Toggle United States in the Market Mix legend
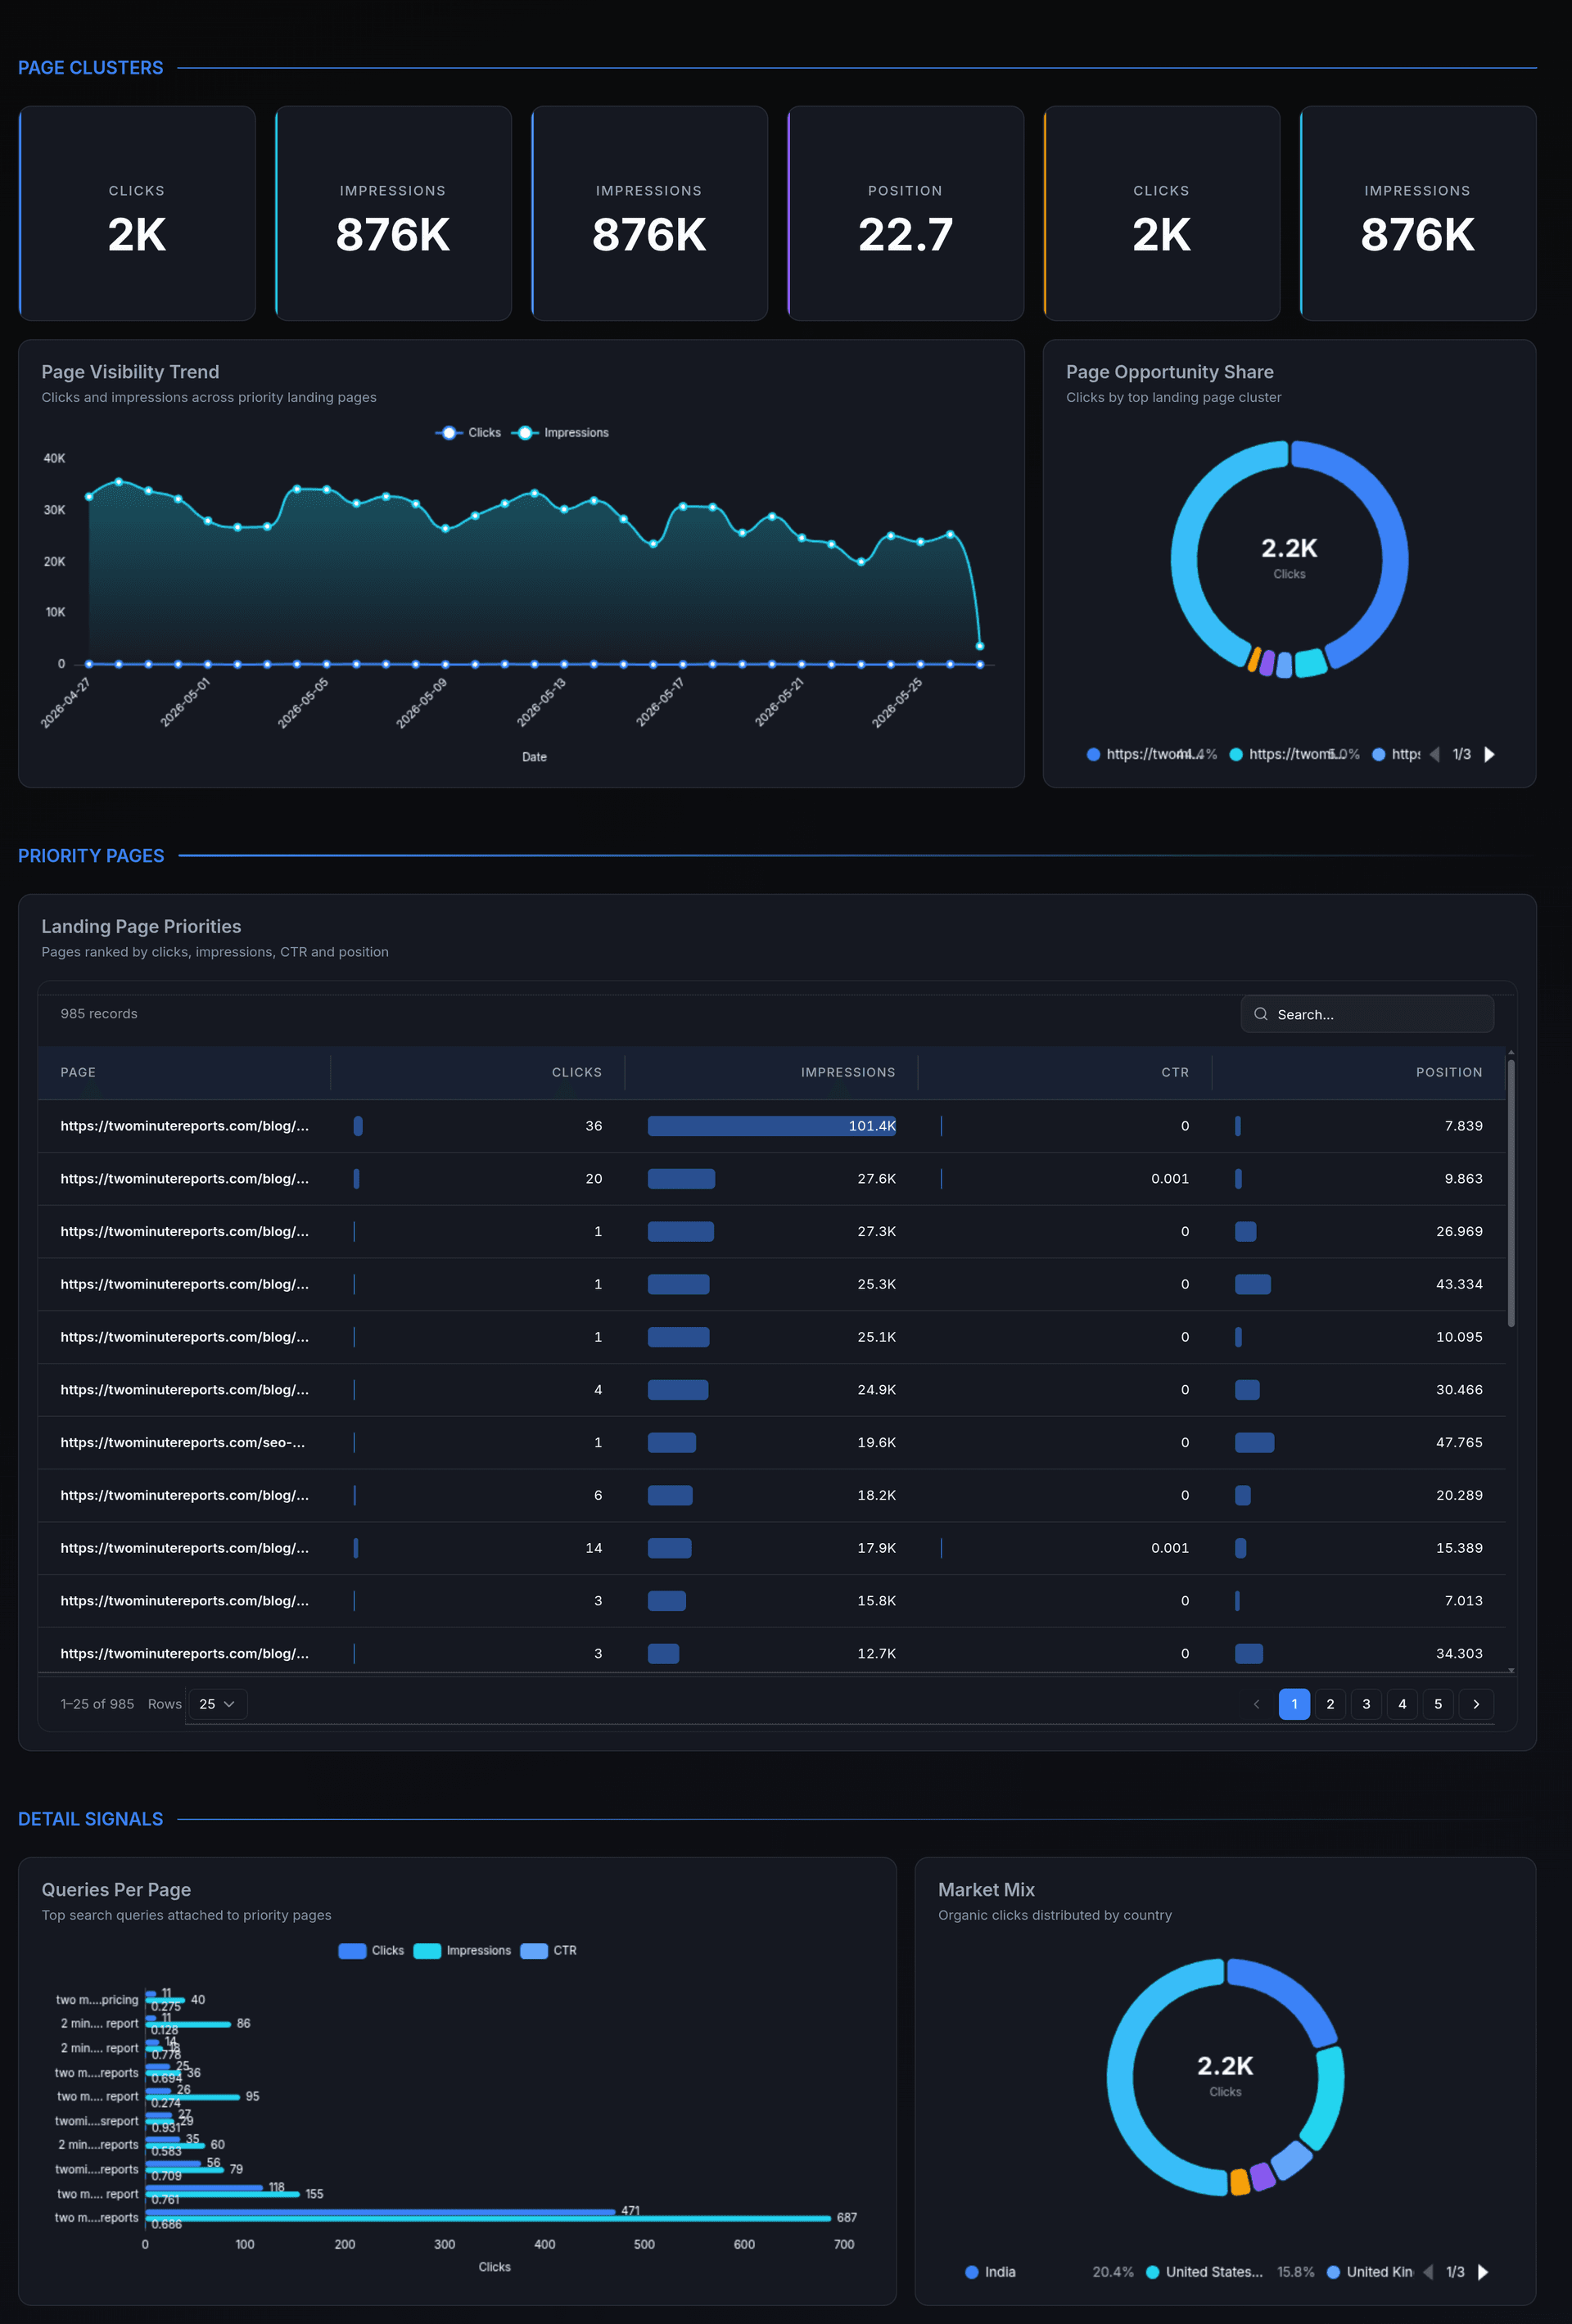This screenshot has width=1572, height=2324. pos(1230,2272)
